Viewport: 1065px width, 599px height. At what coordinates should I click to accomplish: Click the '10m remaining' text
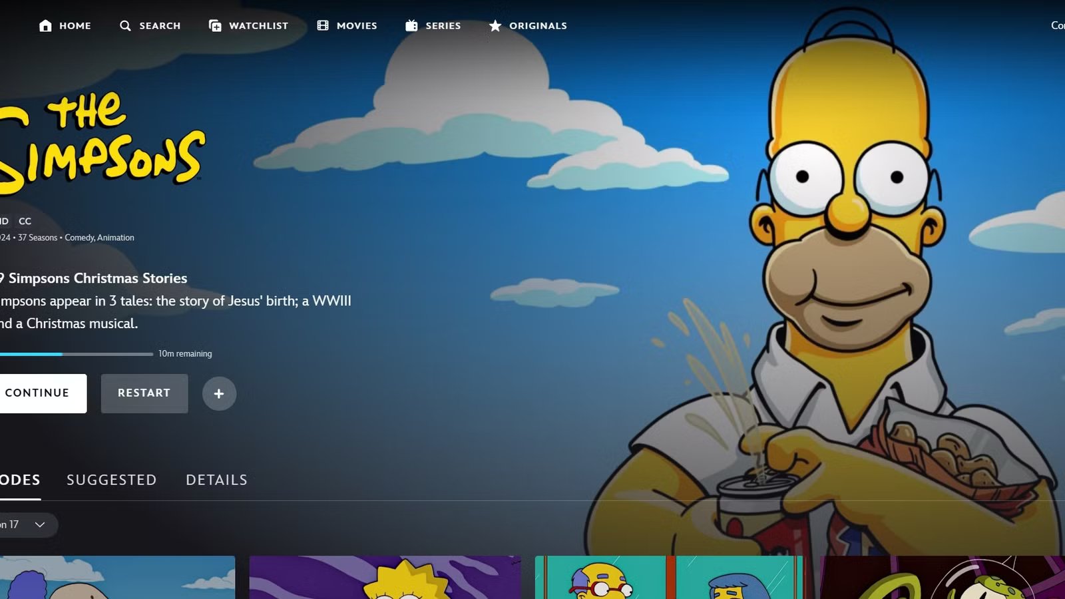click(185, 353)
